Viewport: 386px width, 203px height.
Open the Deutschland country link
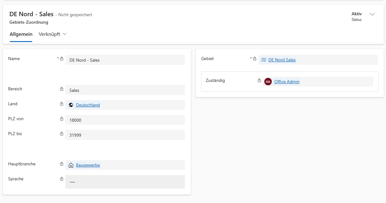[88, 105]
